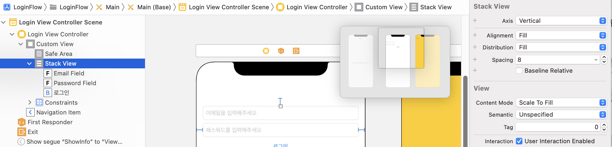Select Email Field in outline
The image size is (612, 147).
(x=69, y=73)
